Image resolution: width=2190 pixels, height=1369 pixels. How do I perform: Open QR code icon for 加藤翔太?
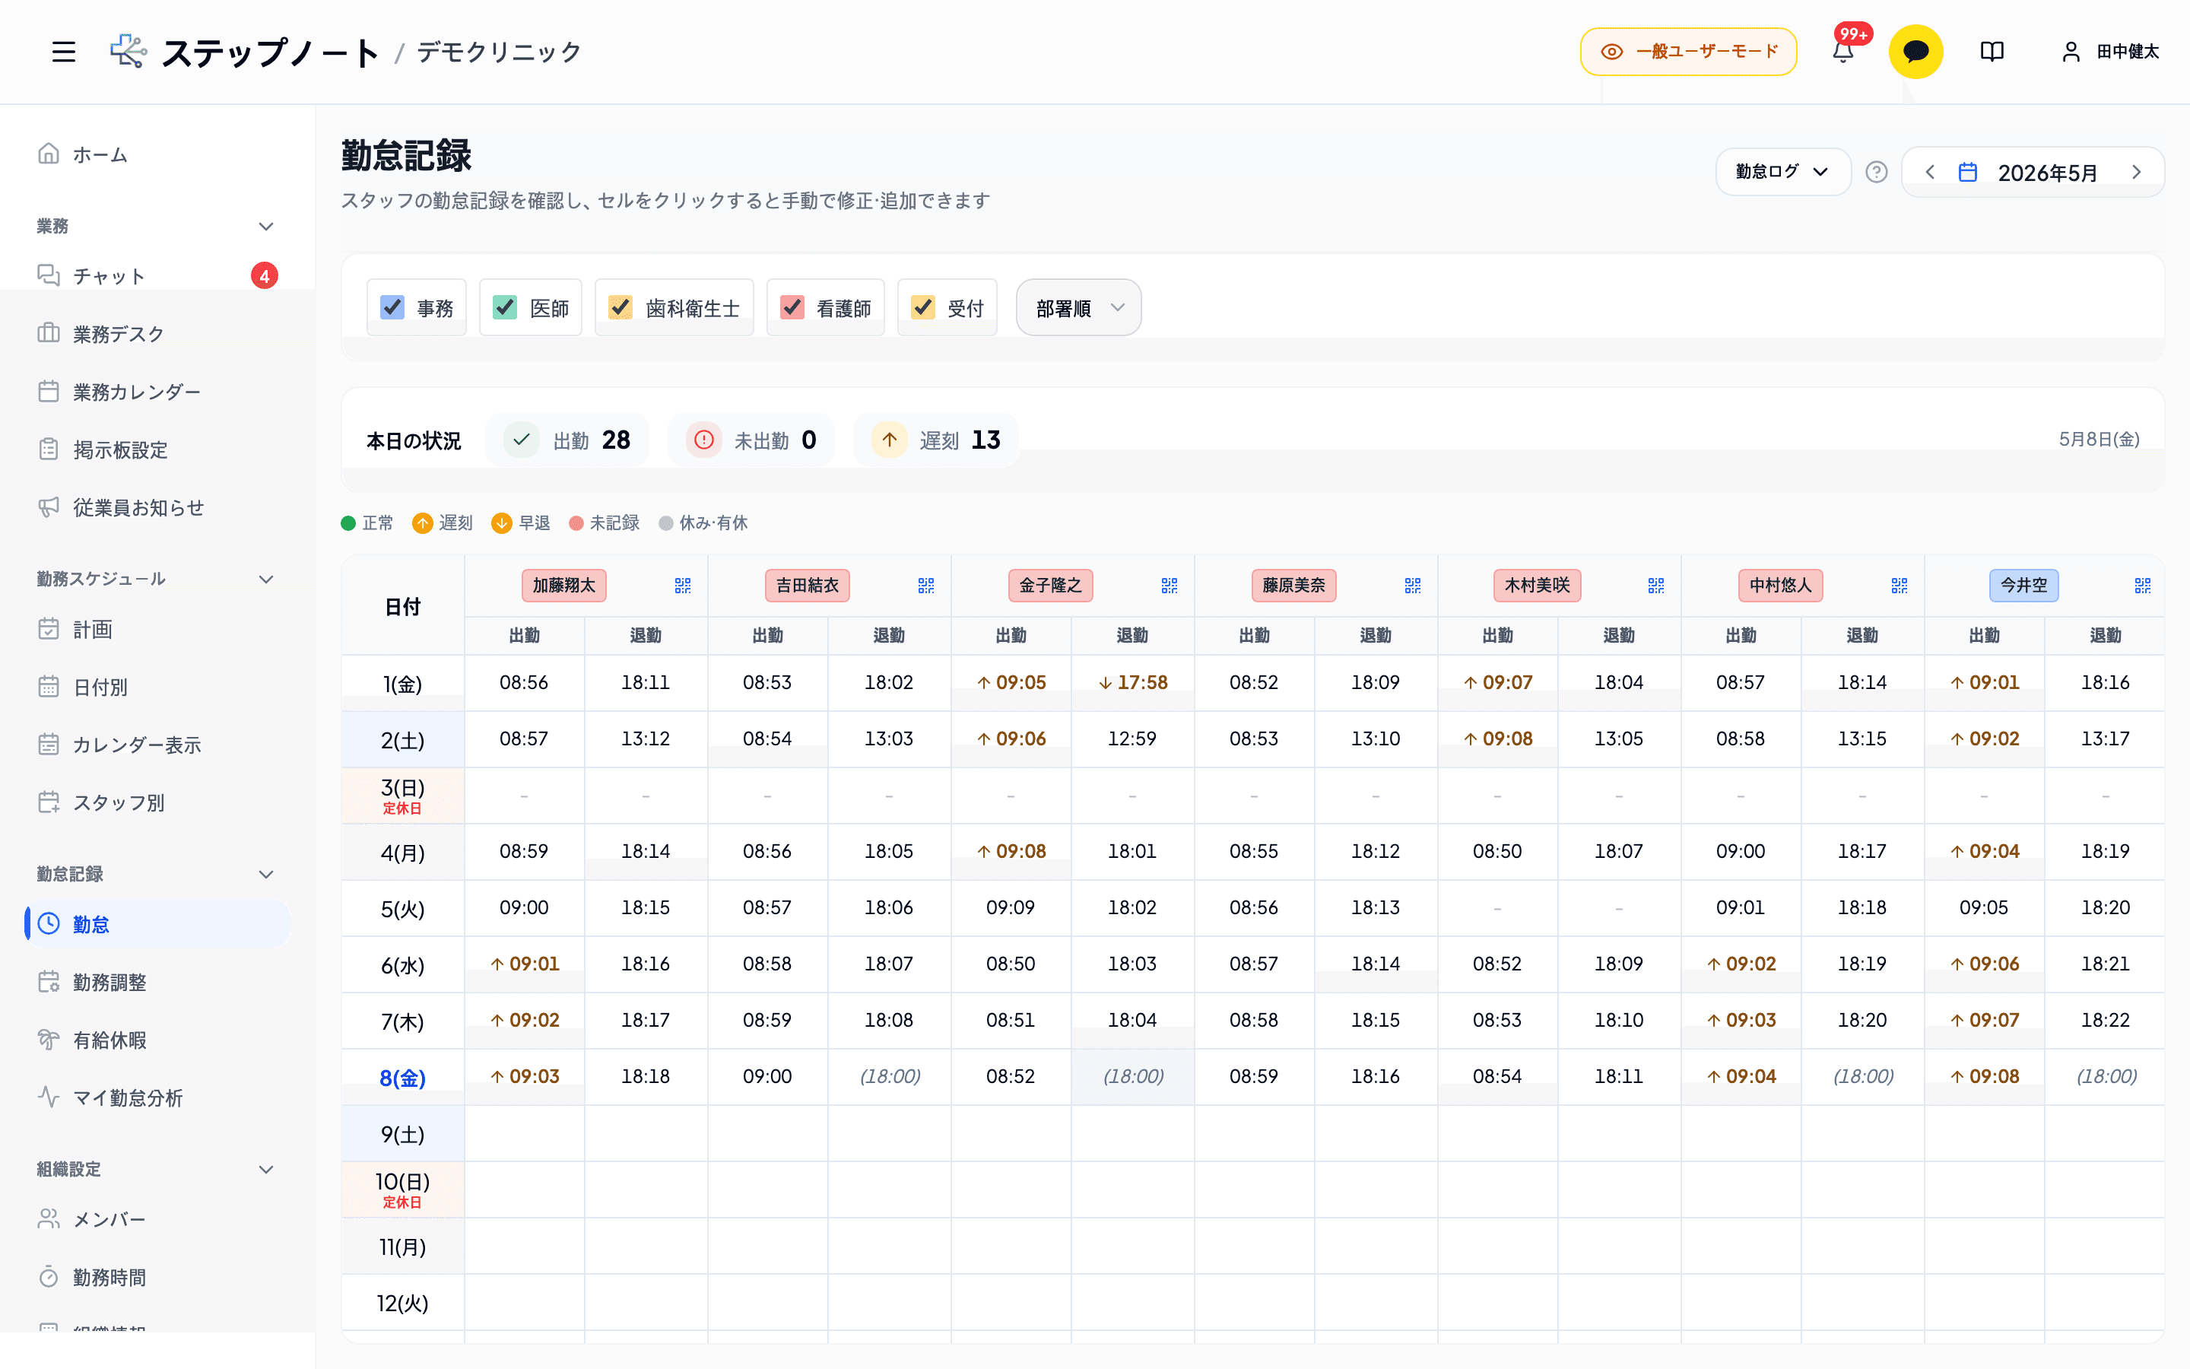pos(682,586)
